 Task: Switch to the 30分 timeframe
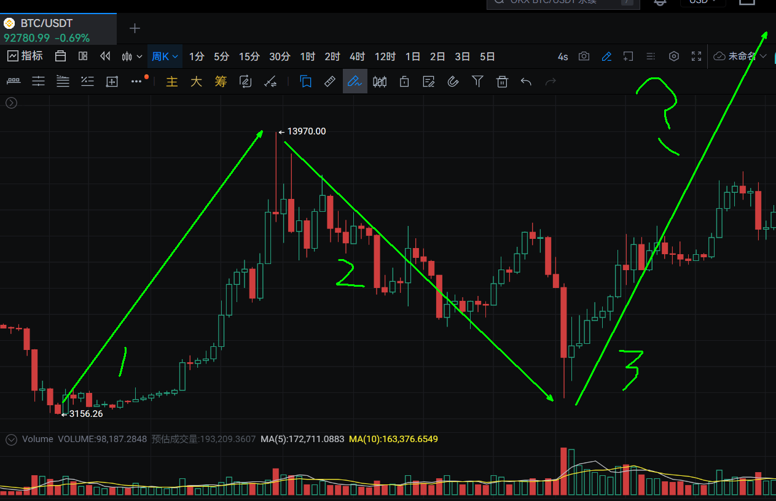(x=280, y=56)
